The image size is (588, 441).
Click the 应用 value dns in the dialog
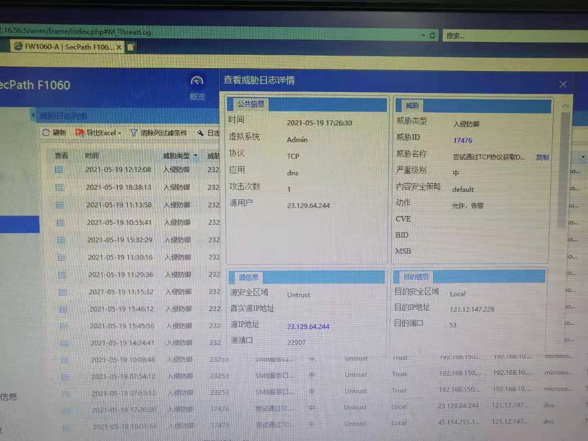(293, 173)
